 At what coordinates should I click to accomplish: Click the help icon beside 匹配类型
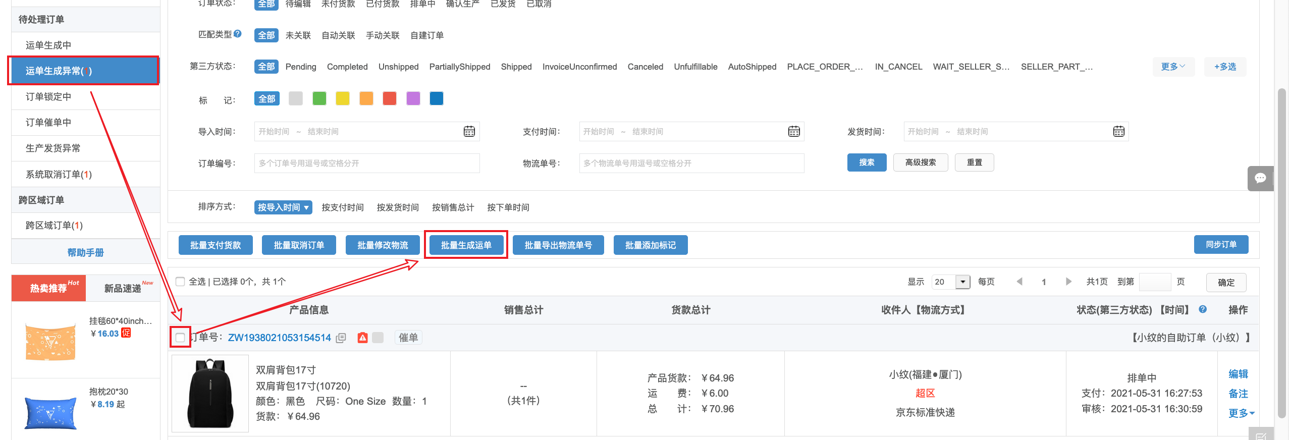pyautogui.click(x=238, y=34)
